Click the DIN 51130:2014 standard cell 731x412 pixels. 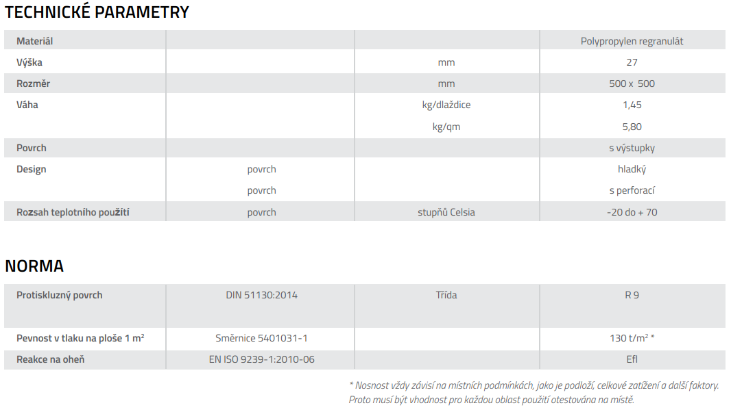pyautogui.click(x=261, y=295)
